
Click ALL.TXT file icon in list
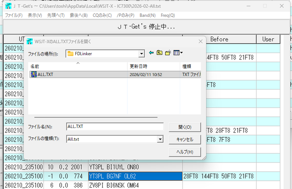coord(34,74)
